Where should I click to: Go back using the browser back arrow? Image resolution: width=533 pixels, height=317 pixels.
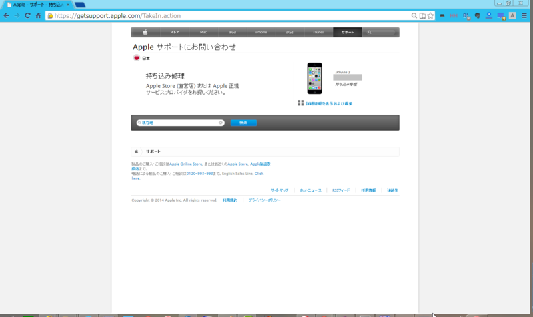[7, 15]
